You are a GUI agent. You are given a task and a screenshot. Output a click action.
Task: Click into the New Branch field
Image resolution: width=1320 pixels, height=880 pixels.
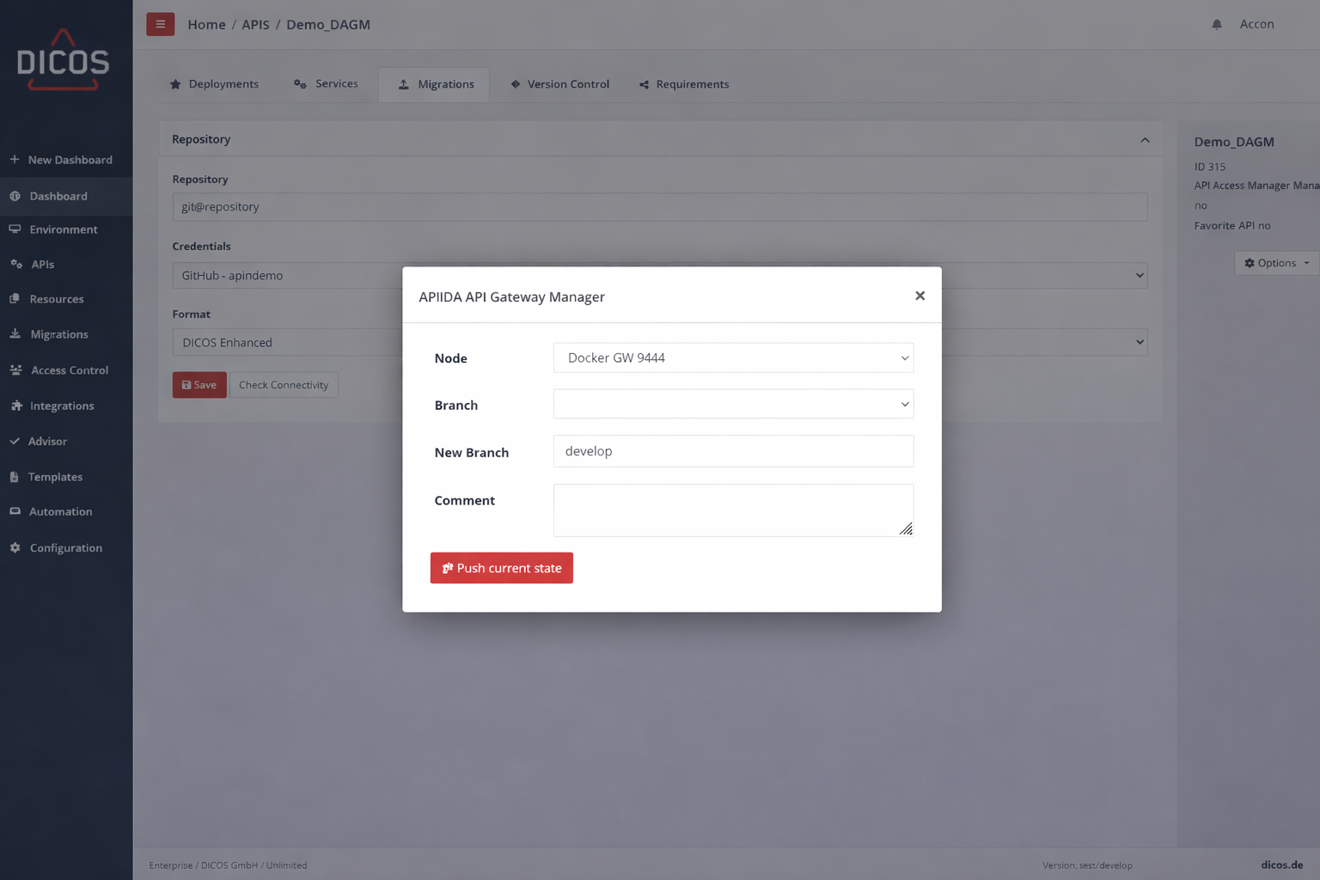tap(733, 451)
